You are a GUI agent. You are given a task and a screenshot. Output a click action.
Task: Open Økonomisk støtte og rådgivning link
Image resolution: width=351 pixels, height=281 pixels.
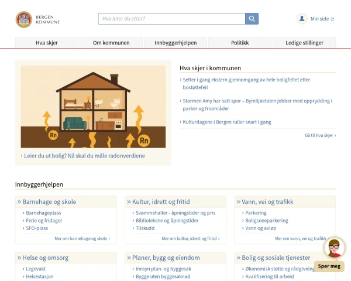pyautogui.click(x=280, y=269)
